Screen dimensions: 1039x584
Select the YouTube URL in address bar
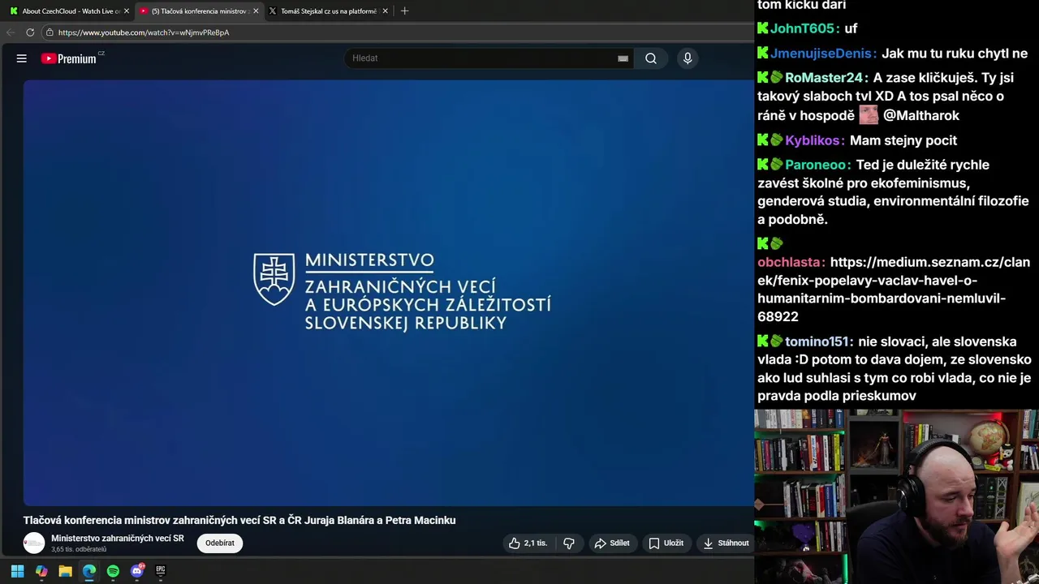(x=144, y=32)
